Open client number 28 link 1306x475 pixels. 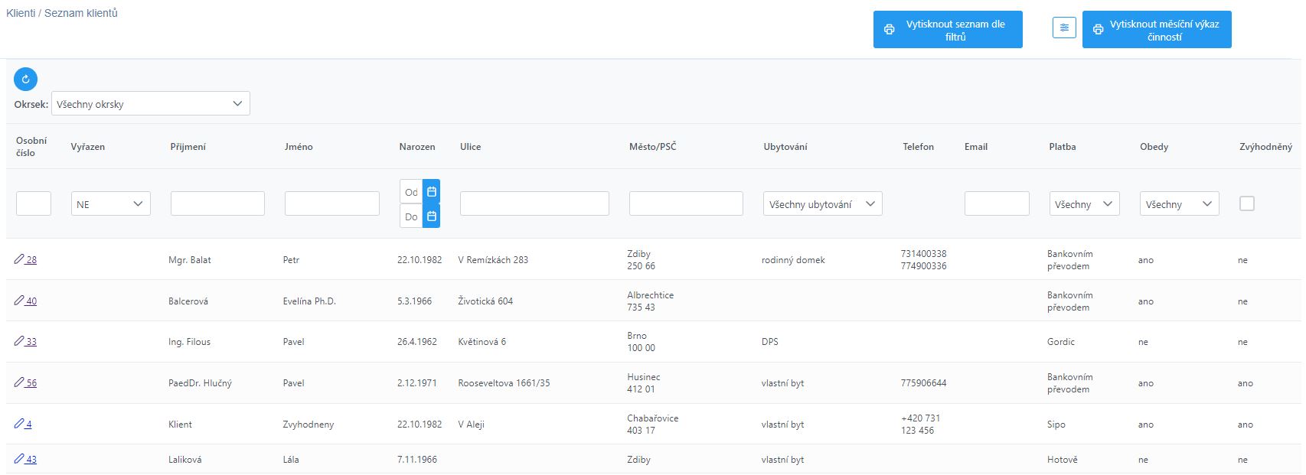point(31,260)
